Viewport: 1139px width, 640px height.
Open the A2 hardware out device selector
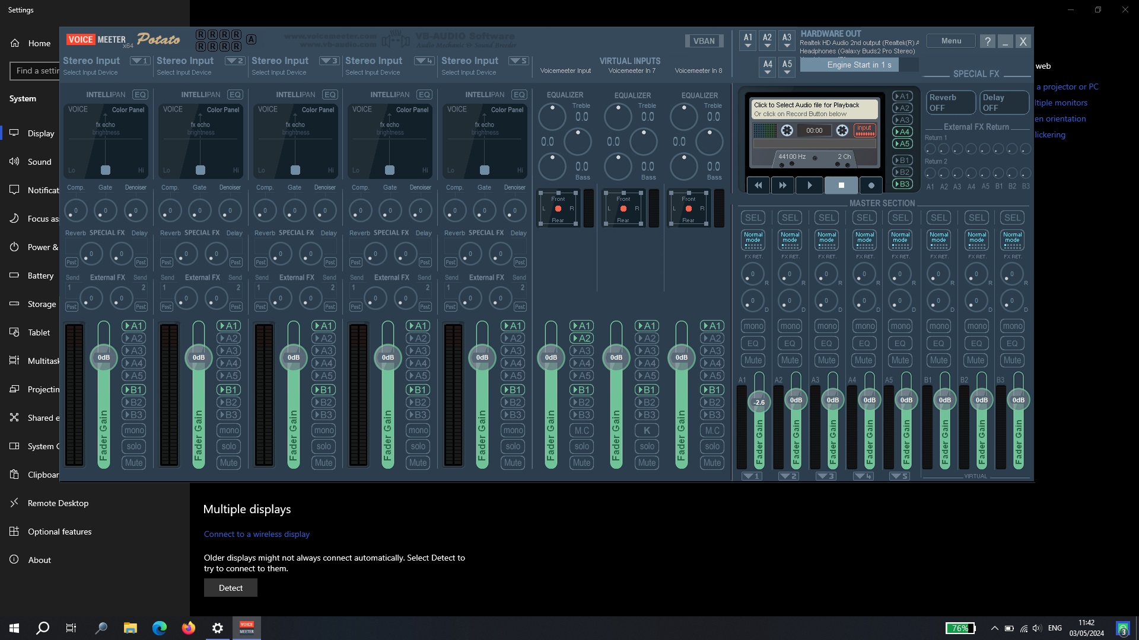[767, 40]
